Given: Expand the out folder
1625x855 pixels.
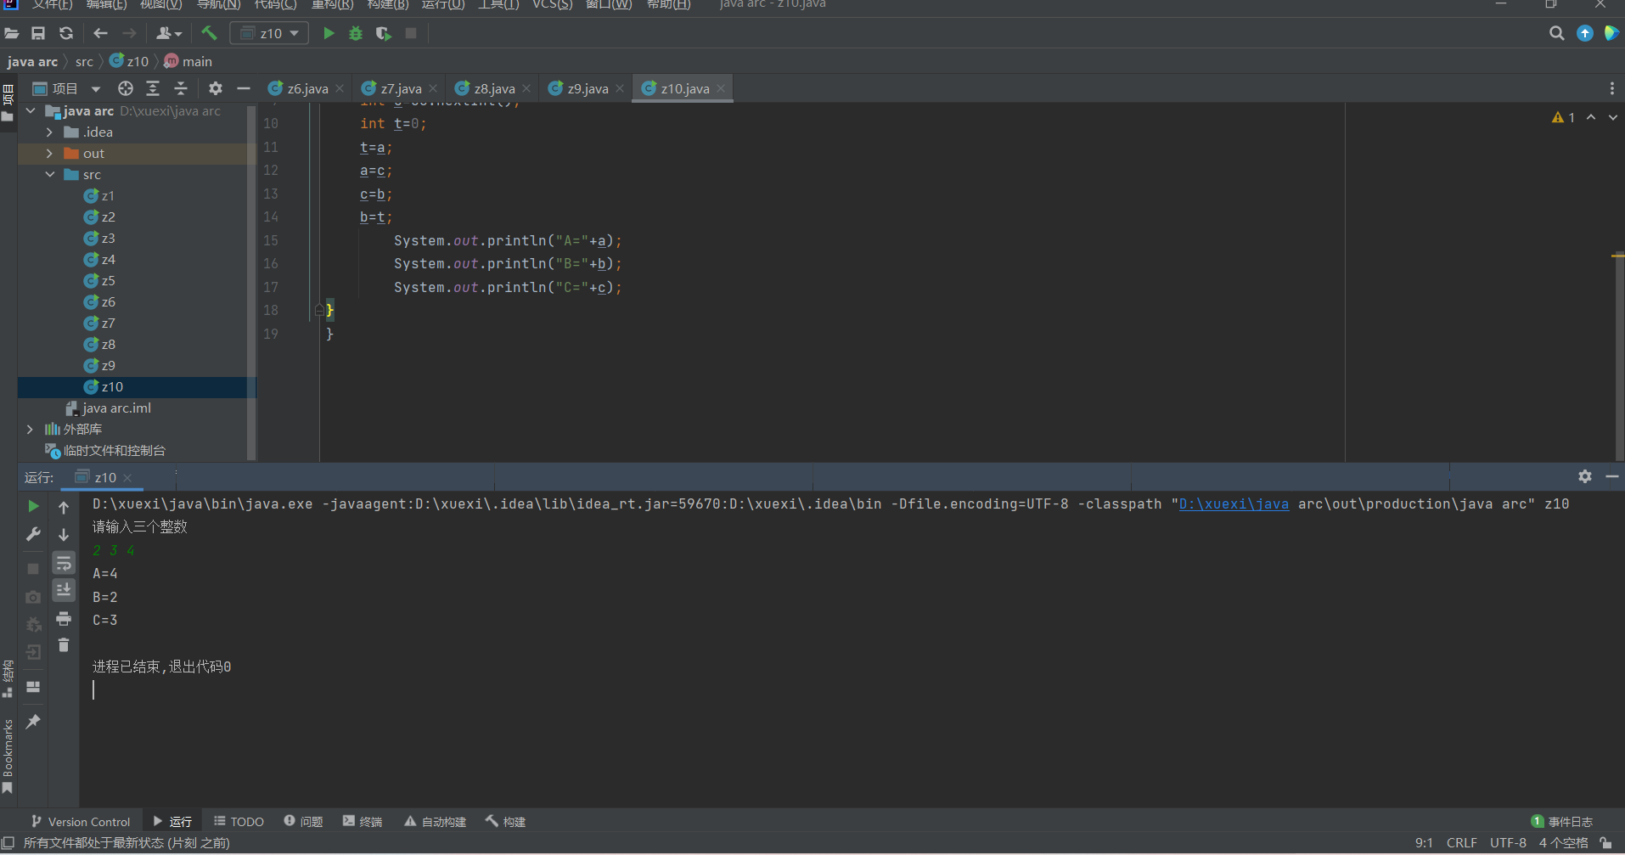Looking at the screenshot, I should click(x=49, y=154).
